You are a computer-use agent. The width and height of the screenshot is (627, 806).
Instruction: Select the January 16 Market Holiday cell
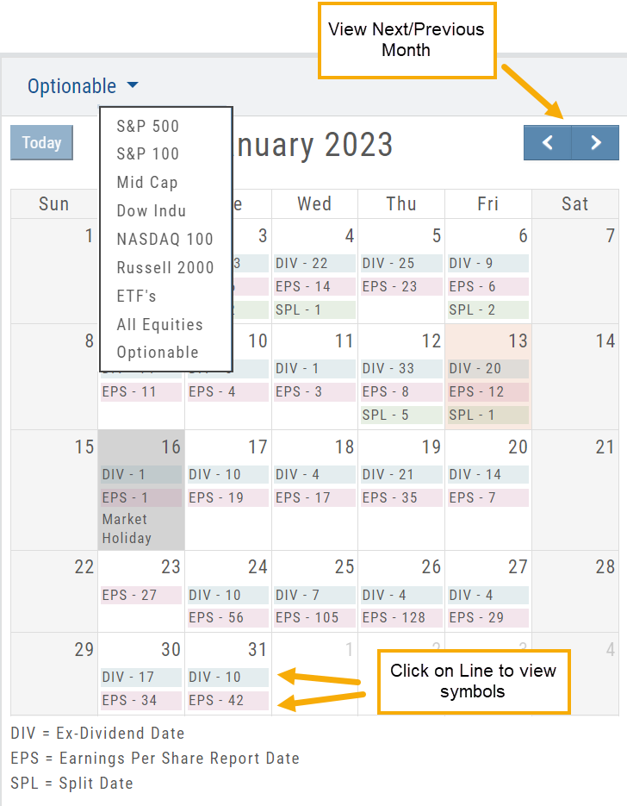point(141,528)
